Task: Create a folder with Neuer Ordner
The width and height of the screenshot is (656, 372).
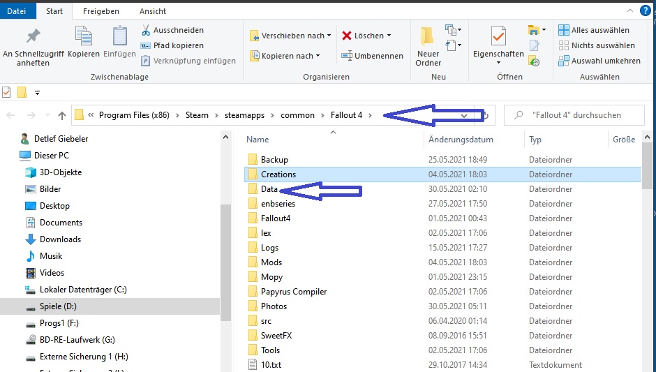Action: click(428, 45)
